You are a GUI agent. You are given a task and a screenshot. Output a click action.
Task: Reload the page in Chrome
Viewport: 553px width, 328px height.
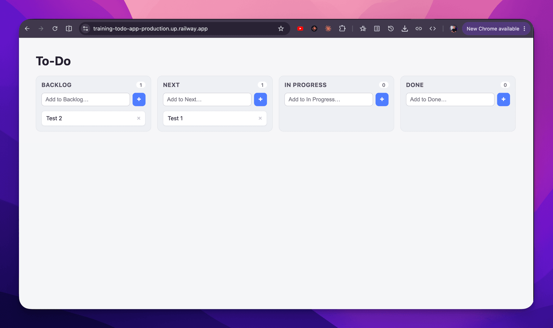coord(55,29)
